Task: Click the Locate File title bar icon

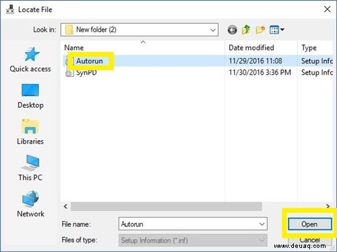Action: tap(10, 9)
